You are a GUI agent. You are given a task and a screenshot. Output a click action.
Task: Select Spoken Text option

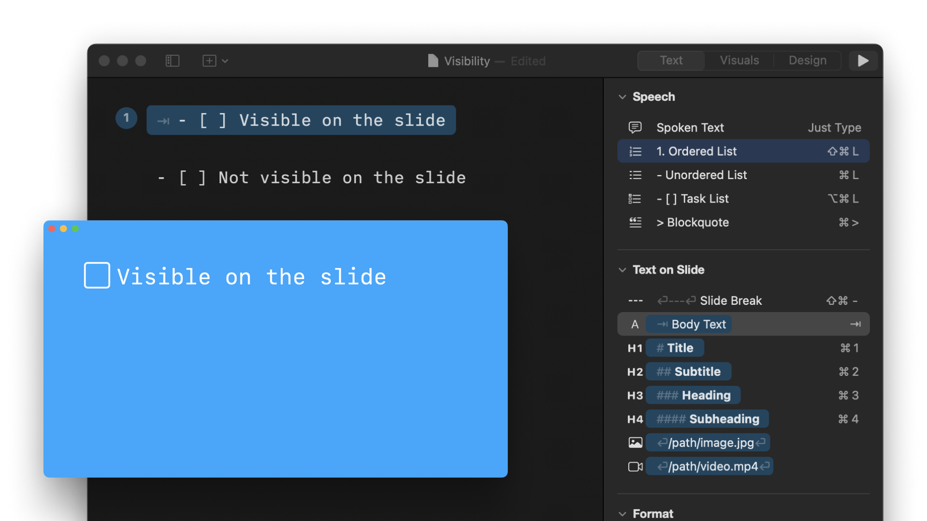click(x=743, y=128)
